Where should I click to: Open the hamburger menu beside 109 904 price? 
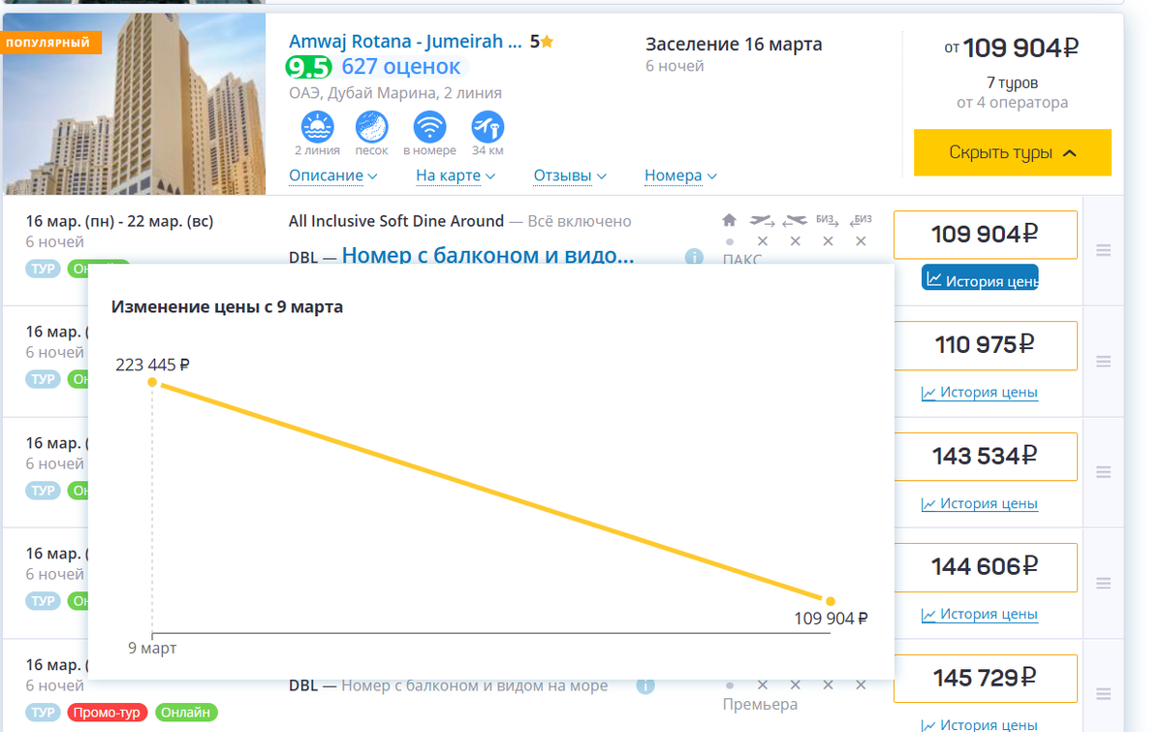click(x=1103, y=250)
